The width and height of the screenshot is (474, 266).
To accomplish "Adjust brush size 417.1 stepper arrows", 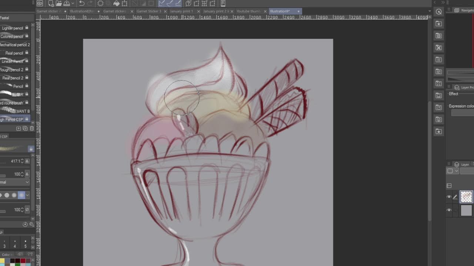I will coord(22,161).
